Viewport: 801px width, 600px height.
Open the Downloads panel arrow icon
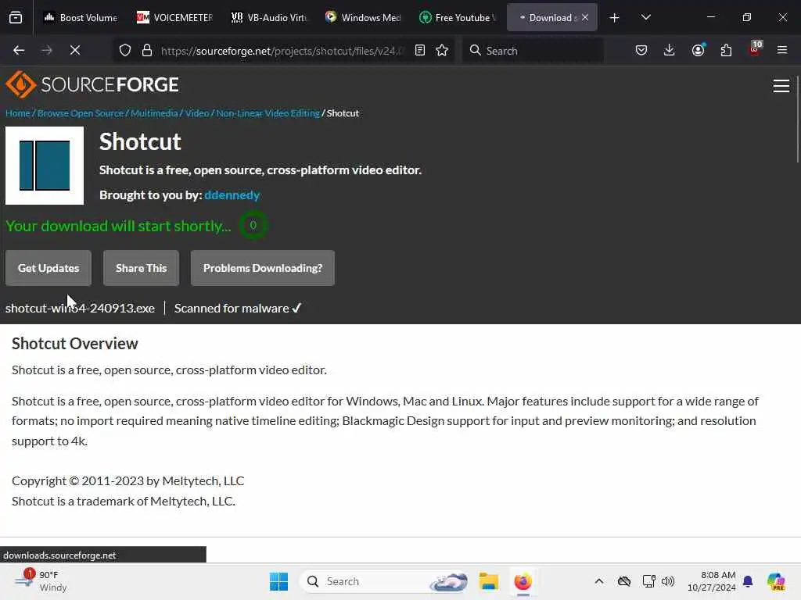[670, 50]
